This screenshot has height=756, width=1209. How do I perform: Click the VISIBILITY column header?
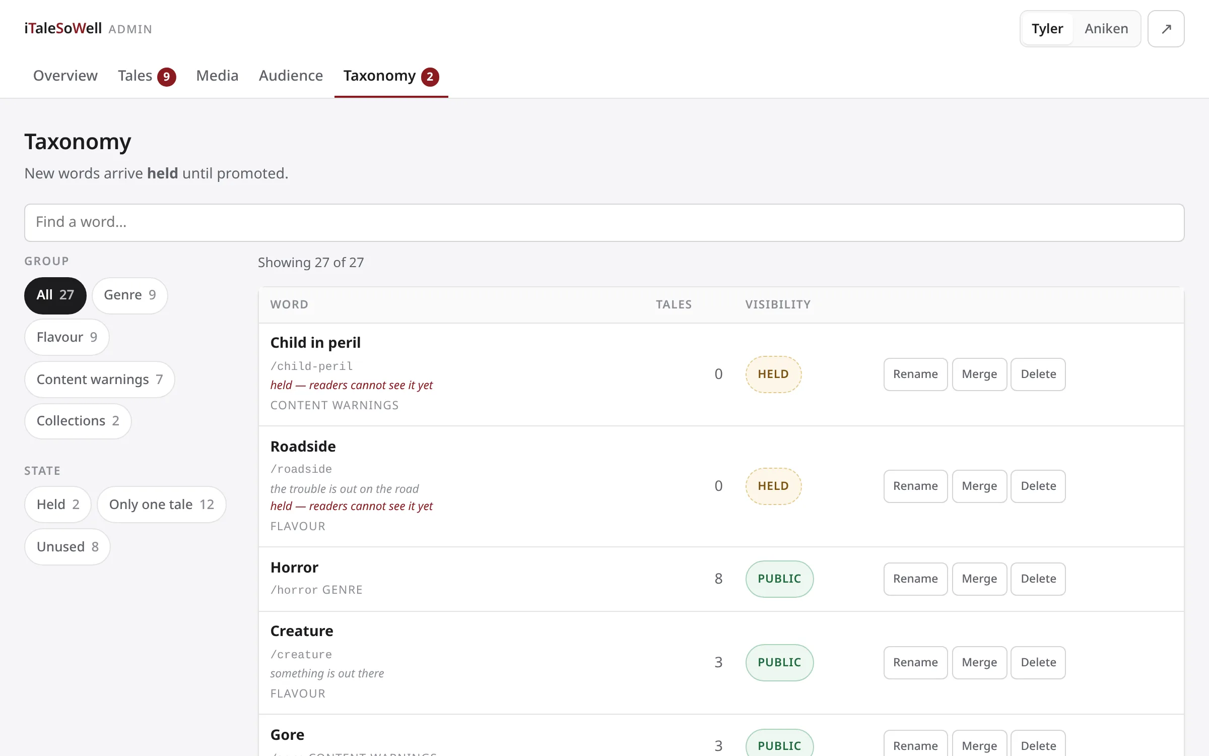pyautogui.click(x=778, y=305)
